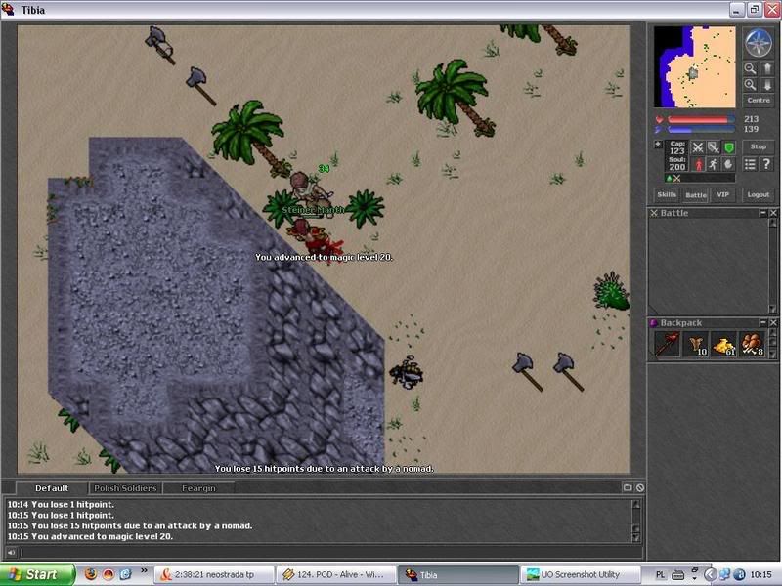Move minimap up one floor
Screen dimensions: 782x586
pyautogui.click(x=767, y=68)
